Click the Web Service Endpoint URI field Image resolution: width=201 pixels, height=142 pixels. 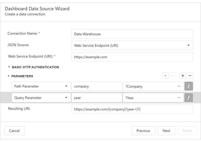click(x=132, y=57)
